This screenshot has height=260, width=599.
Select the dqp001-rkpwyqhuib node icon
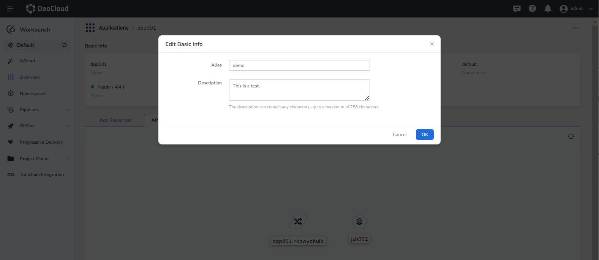(x=298, y=222)
